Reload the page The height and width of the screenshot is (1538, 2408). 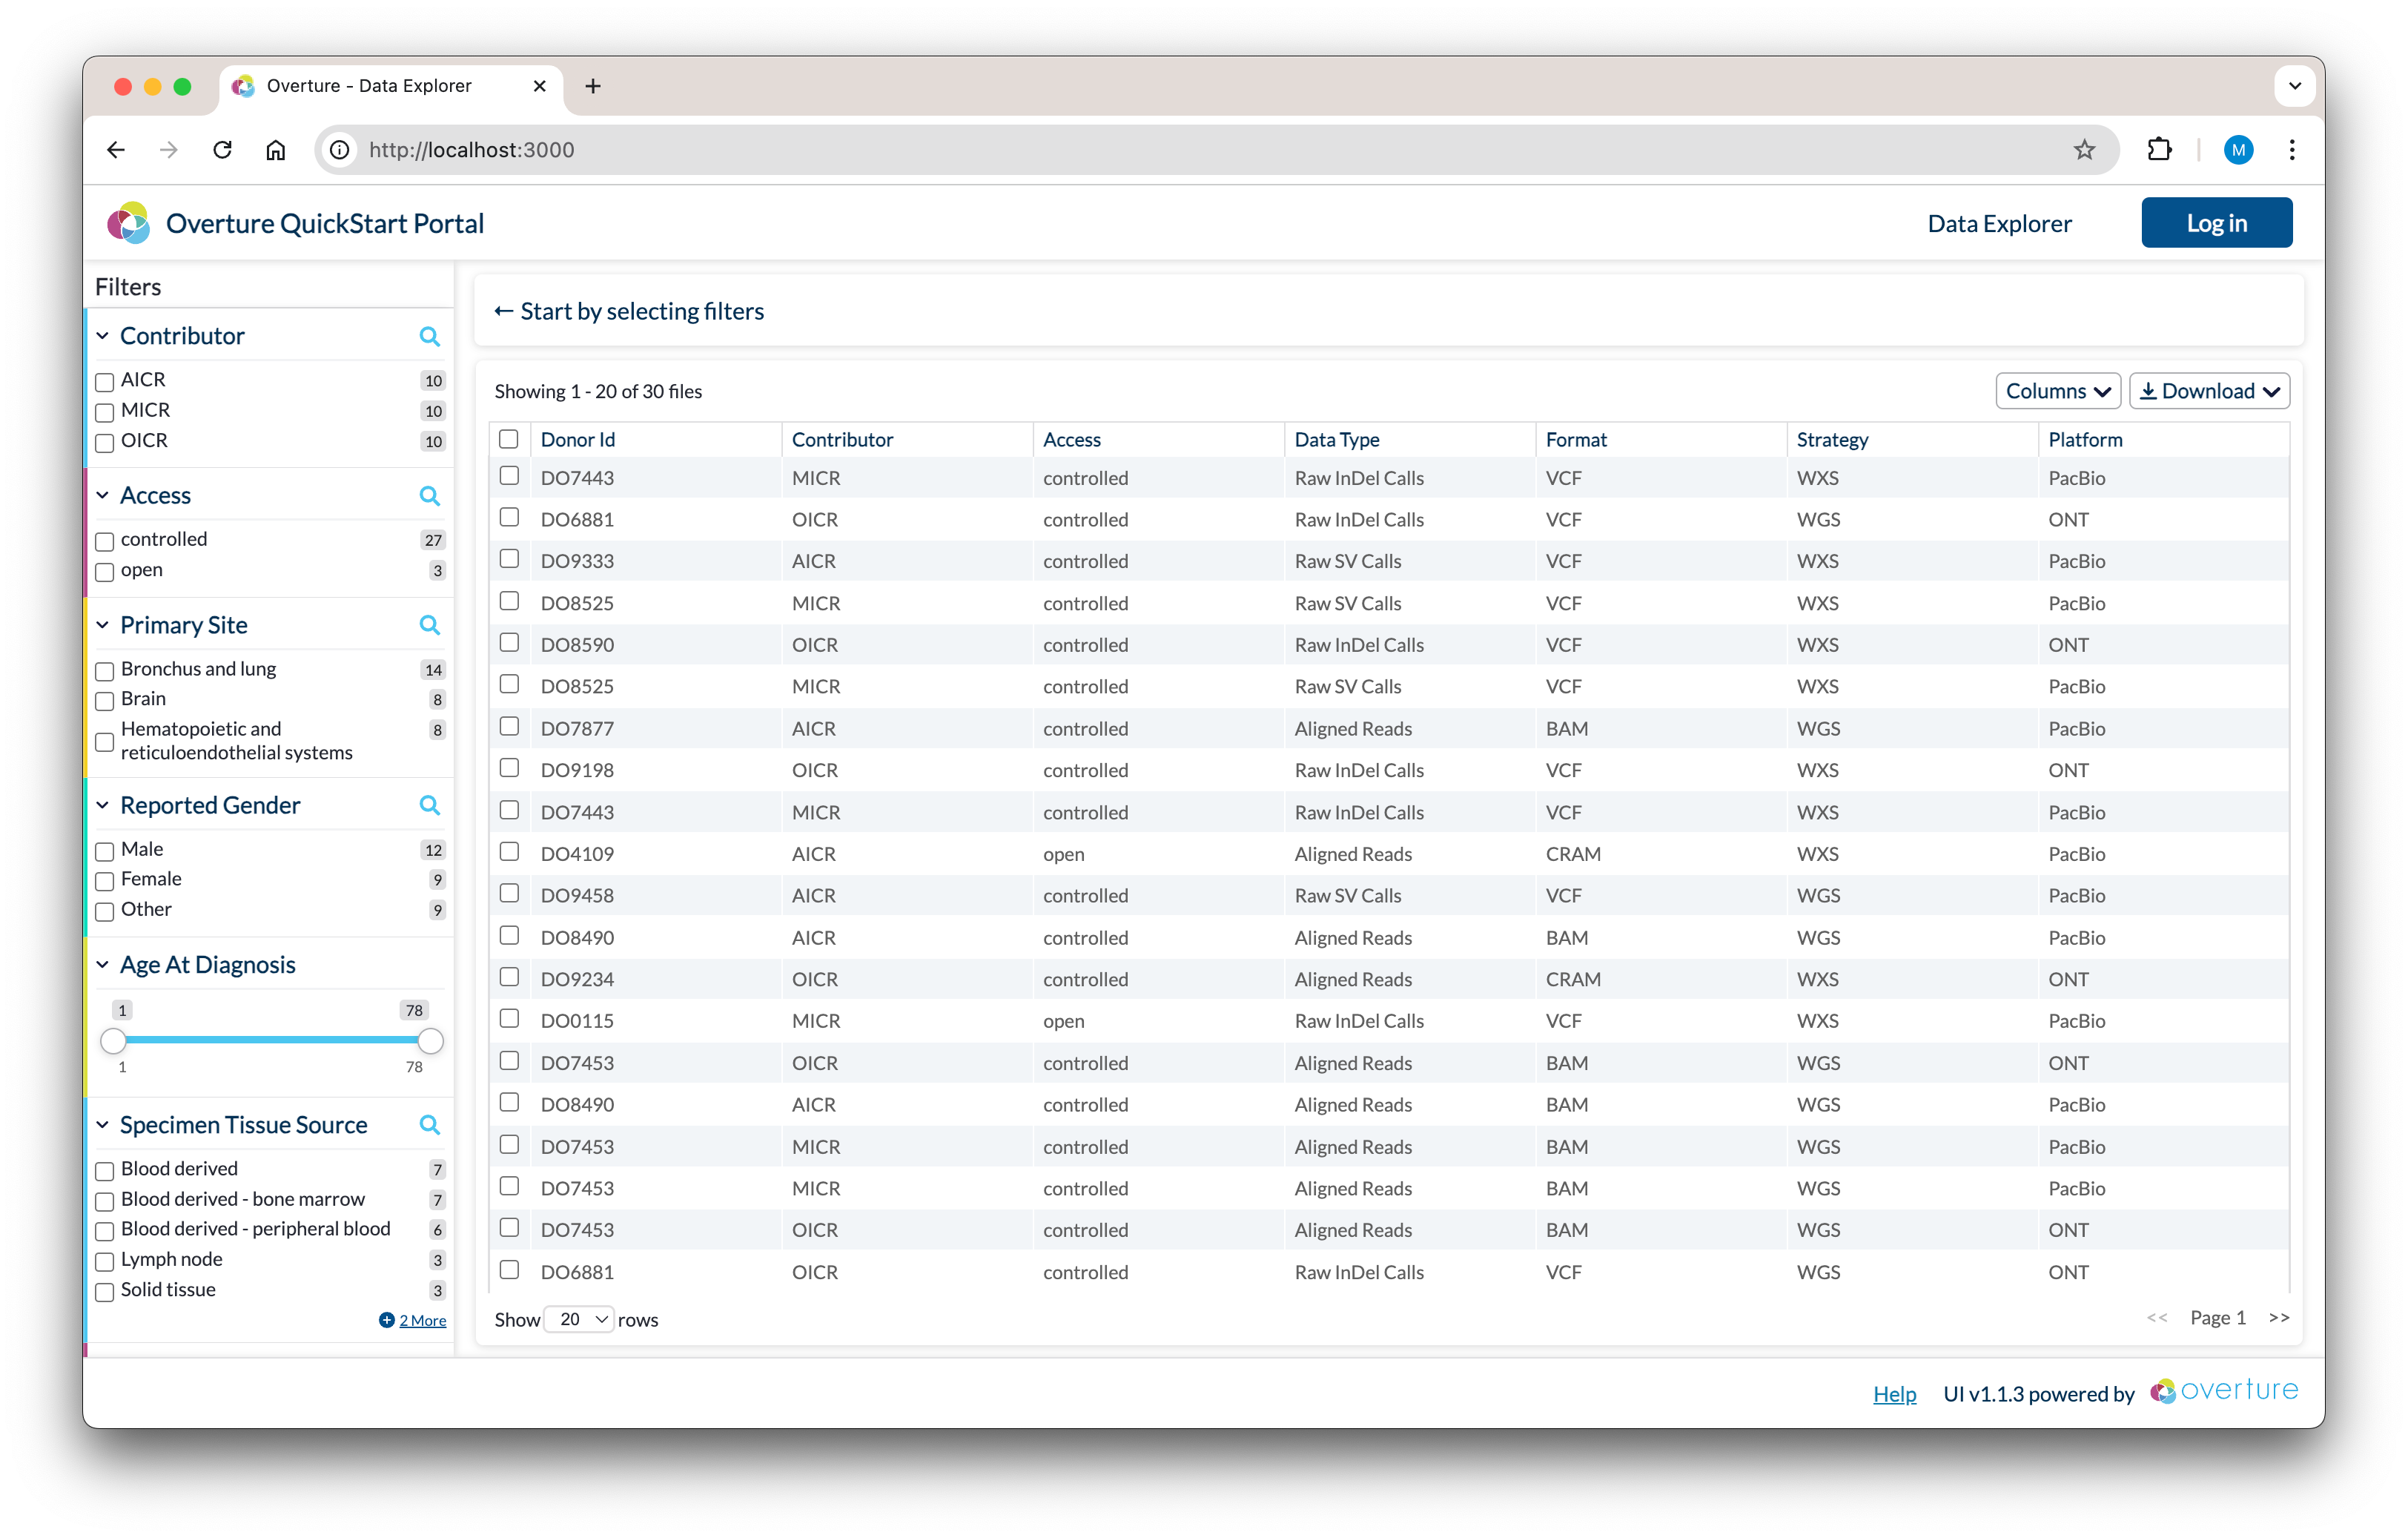pyautogui.click(x=222, y=150)
